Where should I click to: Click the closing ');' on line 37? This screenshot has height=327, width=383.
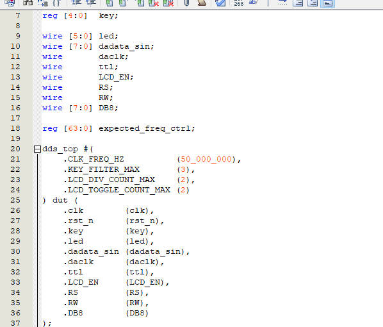tap(47, 324)
